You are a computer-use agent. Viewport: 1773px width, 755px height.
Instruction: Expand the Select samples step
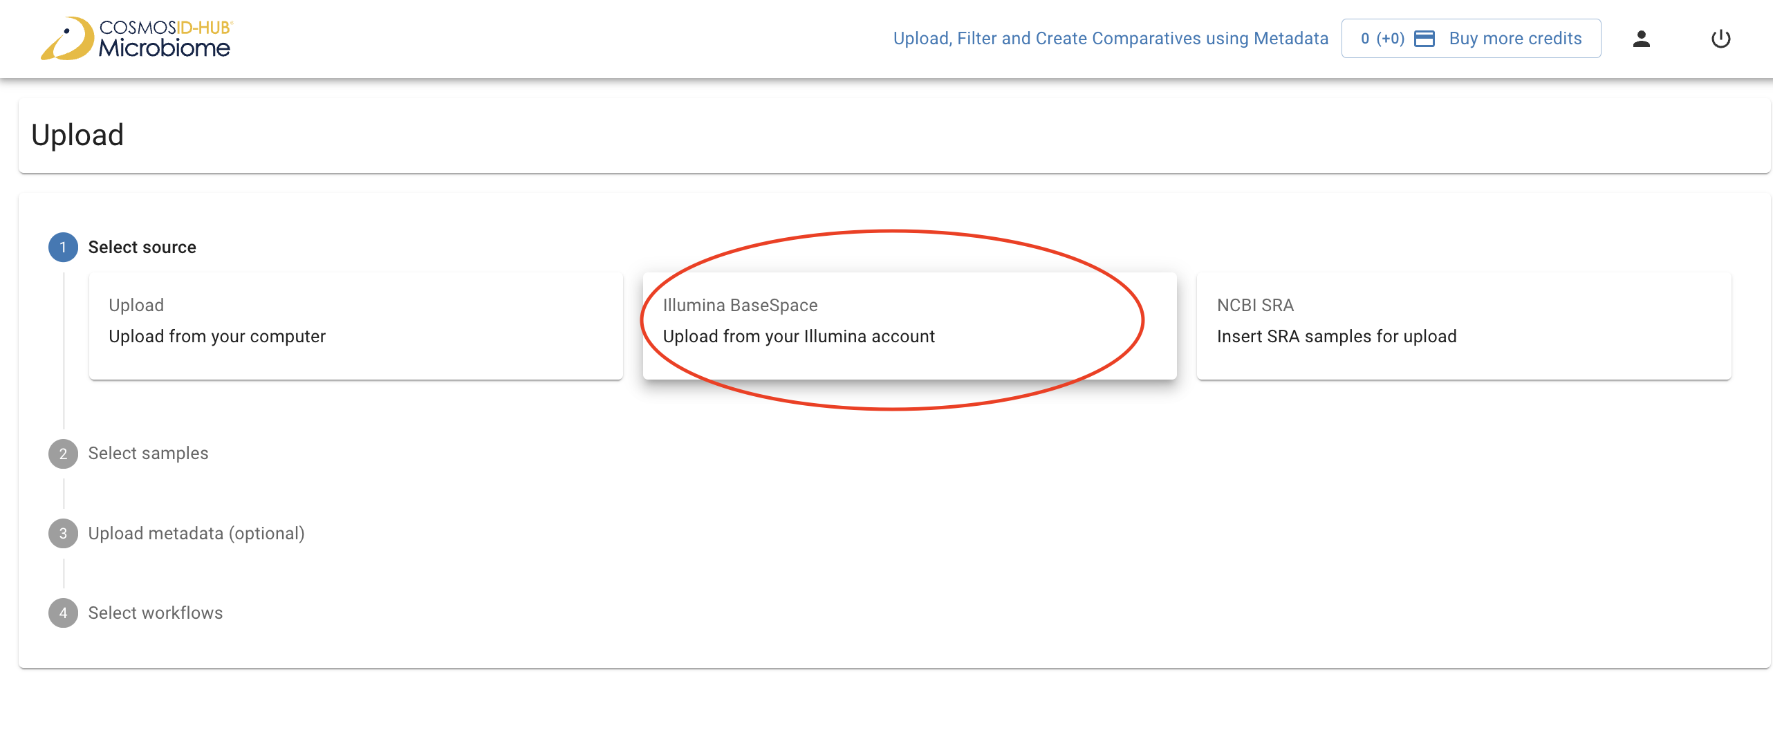[x=148, y=454]
